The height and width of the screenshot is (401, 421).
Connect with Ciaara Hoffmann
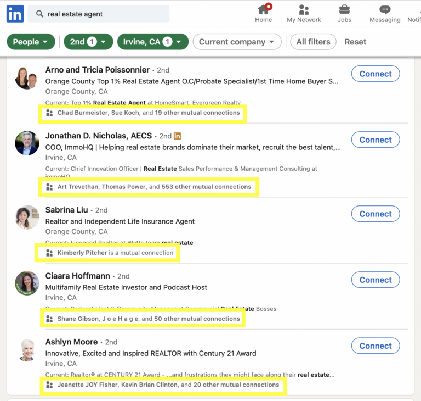point(376,280)
